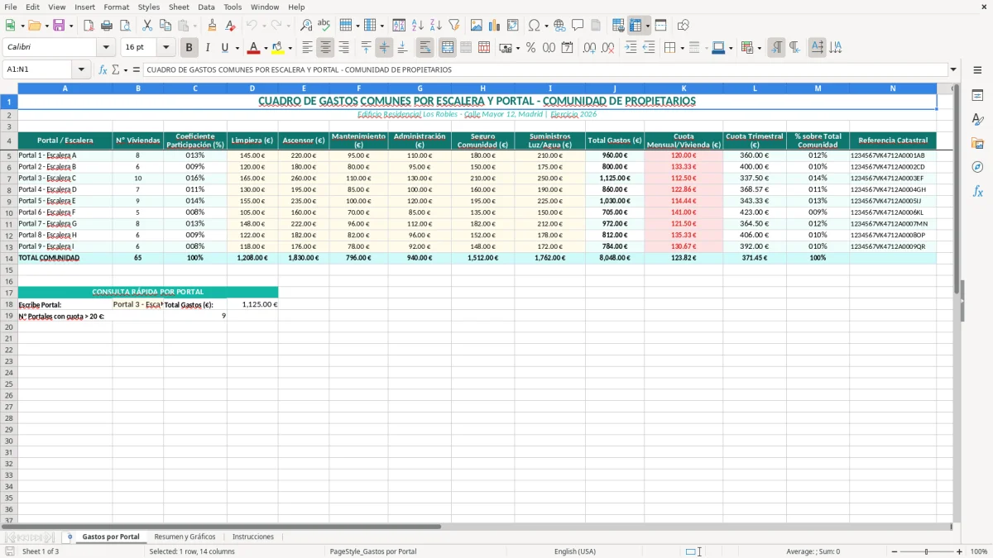Viewport: 993px width, 558px height.
Task: Run the Spelling check icon
Action: pyautogui.click(x=324, y=26)
